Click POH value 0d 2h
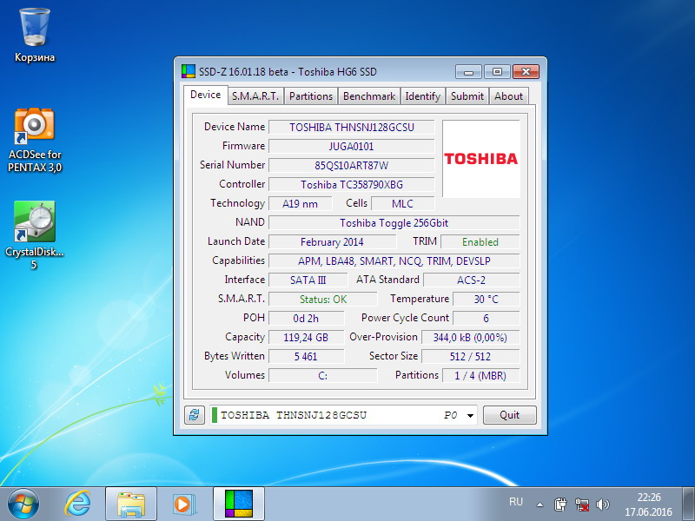 [306, 318]
